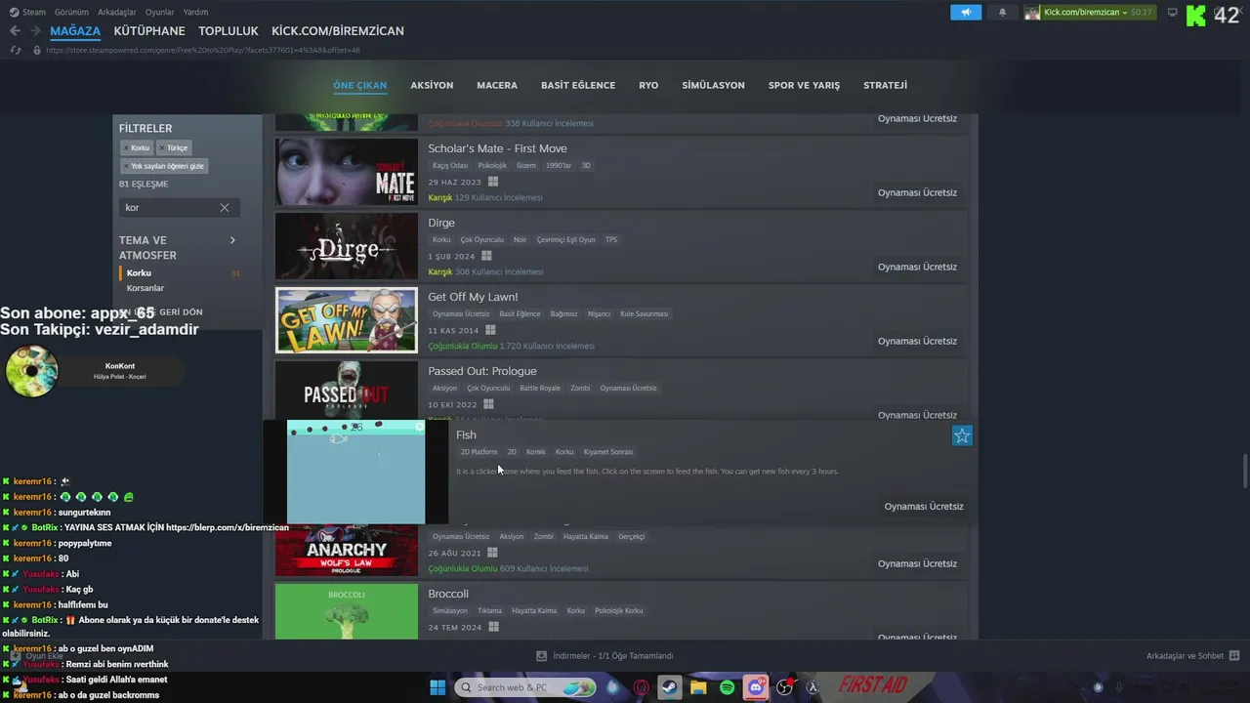Open Steam Big Picture monitor icon

pos(1173,13)
